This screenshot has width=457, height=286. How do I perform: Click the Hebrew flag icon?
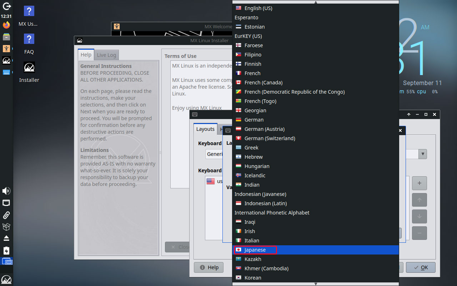238,157
